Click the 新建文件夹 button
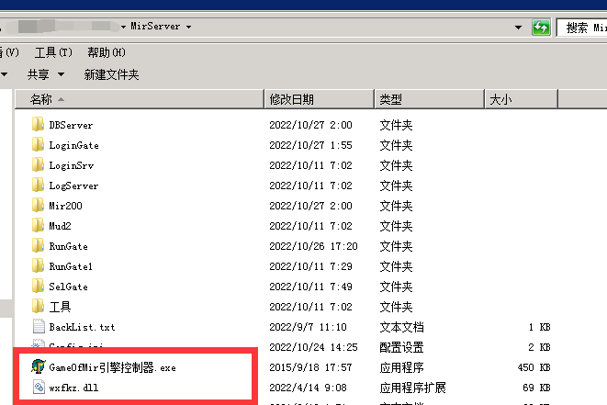The image size is (607, 405). tap(111, 74)
